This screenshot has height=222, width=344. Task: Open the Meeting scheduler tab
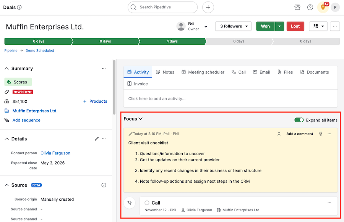[203, 72]
